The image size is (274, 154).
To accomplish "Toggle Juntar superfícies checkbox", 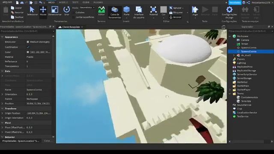I will 73,17.
